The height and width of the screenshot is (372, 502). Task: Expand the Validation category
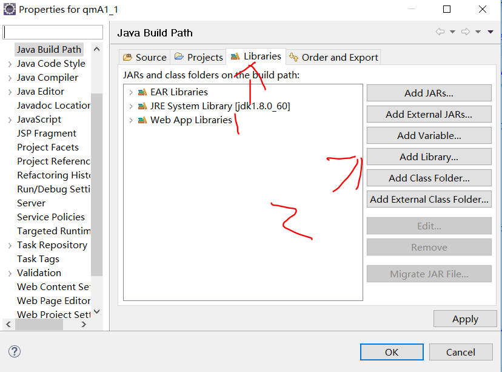pos(10,273)
